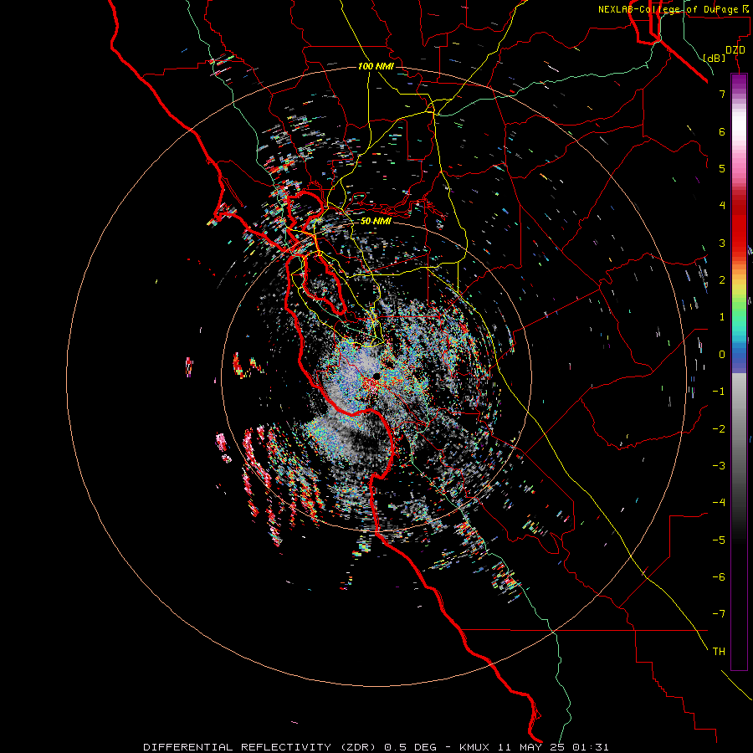This screenshot has height=753, width=753.
Task: Click the "[dB]" units label
Action: click(715, 58)
